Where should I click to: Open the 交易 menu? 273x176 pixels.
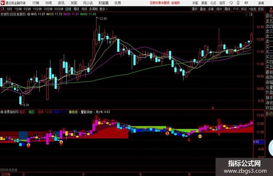(x=118, y=3)
